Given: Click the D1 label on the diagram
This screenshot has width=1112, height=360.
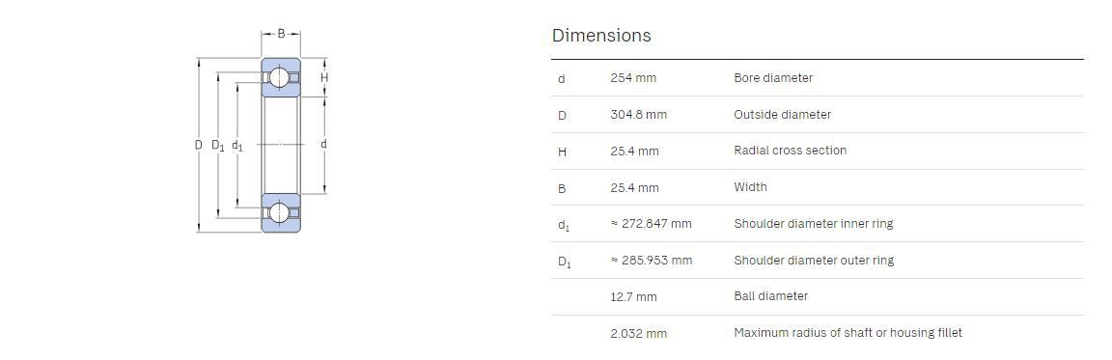Looking at the screenshot, I should coord(218,146).
